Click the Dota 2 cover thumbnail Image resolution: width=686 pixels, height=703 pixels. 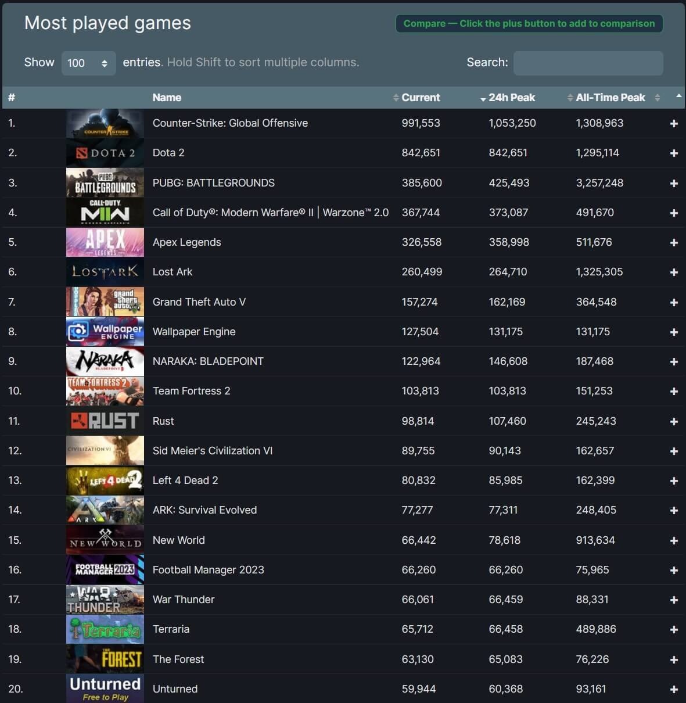click(105, 153)
